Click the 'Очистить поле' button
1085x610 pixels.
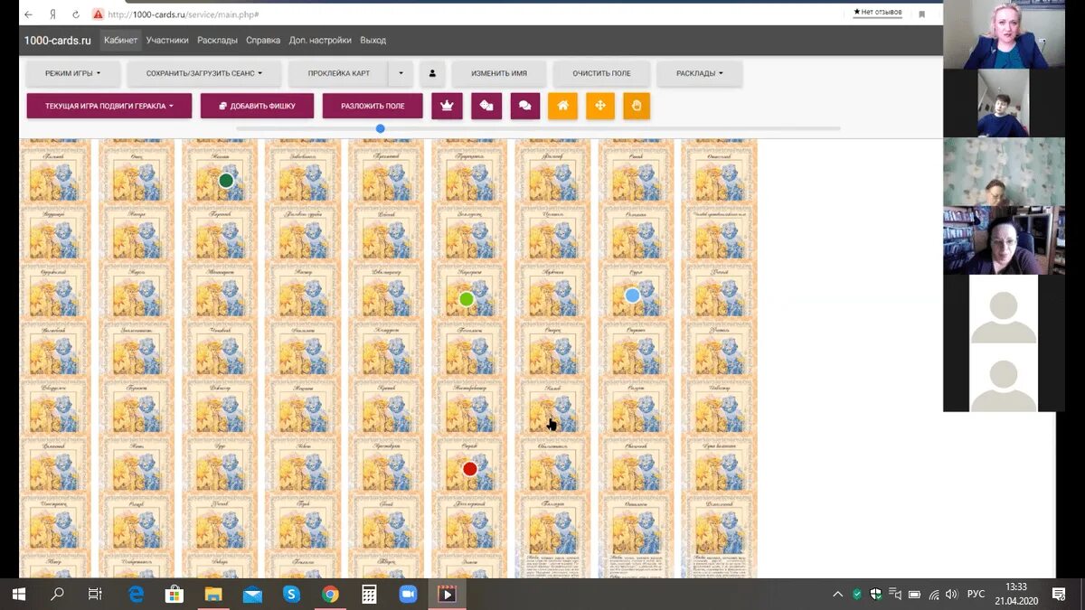coord(601,73)
